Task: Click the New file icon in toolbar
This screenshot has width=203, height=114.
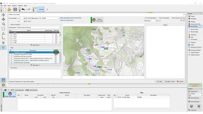Action: [5, 9]
